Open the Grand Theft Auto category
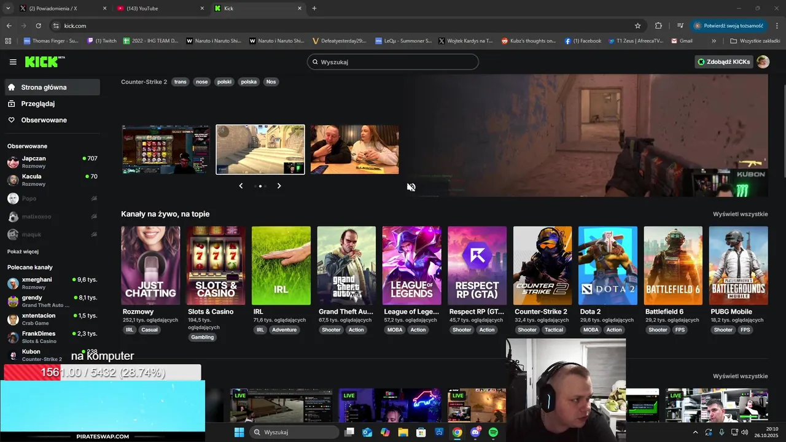 [346, 266]
